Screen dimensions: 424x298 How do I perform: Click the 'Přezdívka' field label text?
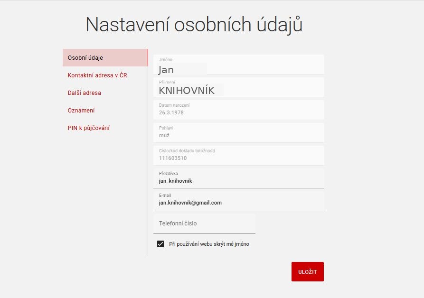pyautogui.click(x=169, y=174)
